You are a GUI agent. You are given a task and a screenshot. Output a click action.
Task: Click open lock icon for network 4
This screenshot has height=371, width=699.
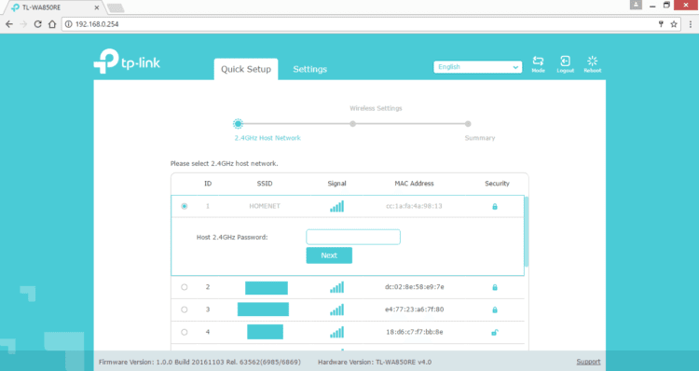coord(494,332)
